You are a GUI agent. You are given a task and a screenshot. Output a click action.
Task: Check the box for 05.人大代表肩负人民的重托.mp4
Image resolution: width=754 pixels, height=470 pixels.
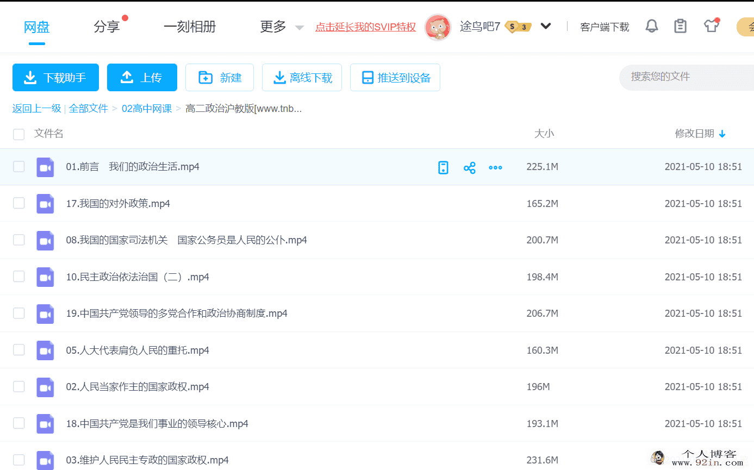[x=19, y=349]
